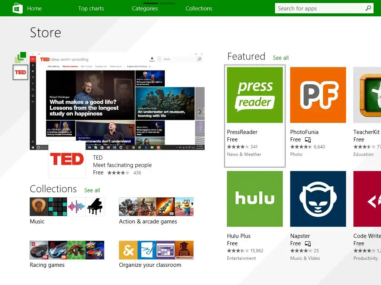
Task: Open the Categories tab
Action: (145, 9)
